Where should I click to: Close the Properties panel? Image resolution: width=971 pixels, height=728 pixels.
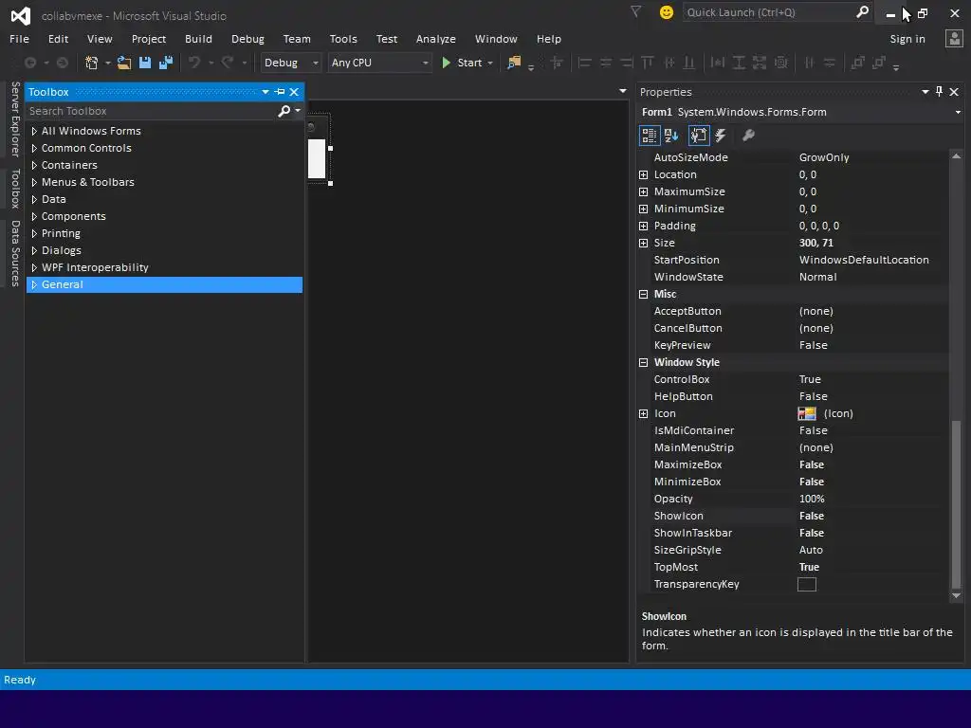click(x=954, y=92)
